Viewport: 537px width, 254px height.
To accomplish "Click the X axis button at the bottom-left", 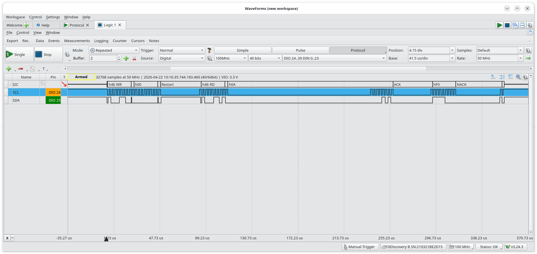I will [7, 238].
